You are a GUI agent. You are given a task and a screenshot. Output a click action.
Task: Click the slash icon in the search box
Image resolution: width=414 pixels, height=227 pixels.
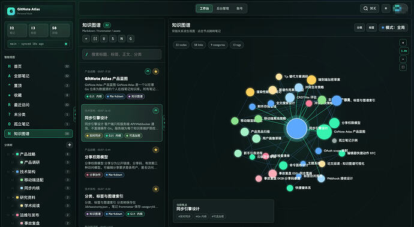click(86, 55)
